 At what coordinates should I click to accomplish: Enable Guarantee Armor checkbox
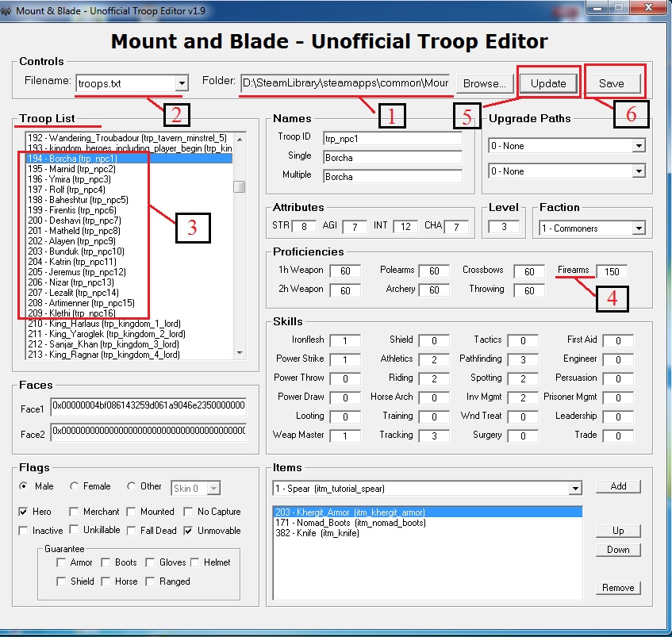(x=61, y=562)
